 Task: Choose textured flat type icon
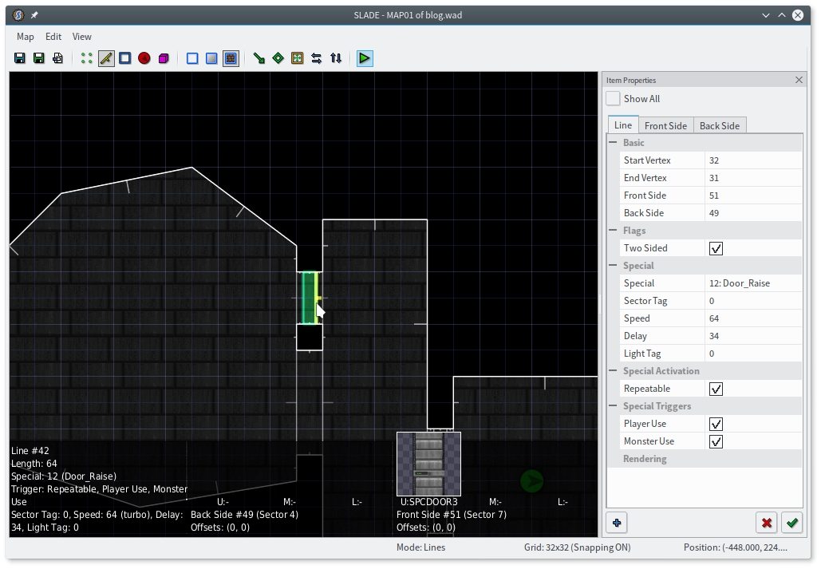(231, 58)
